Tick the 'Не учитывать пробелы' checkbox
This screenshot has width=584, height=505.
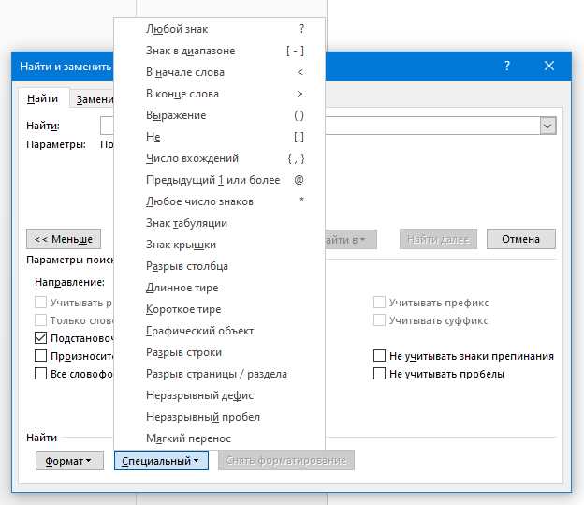[379, 374]
